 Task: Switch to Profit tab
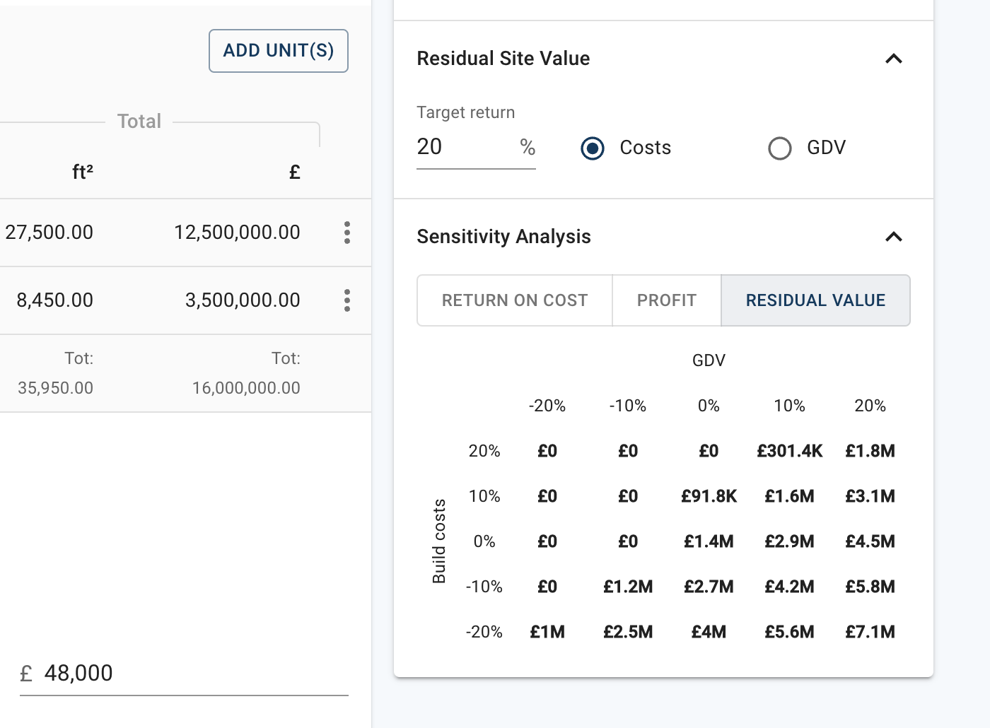tap(667, 300)
